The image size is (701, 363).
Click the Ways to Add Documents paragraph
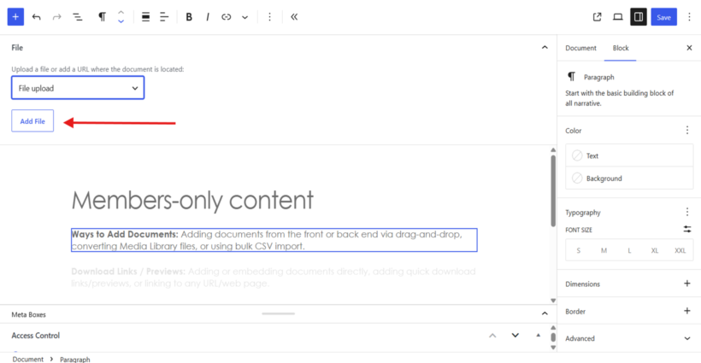click(x=274, y=240)
